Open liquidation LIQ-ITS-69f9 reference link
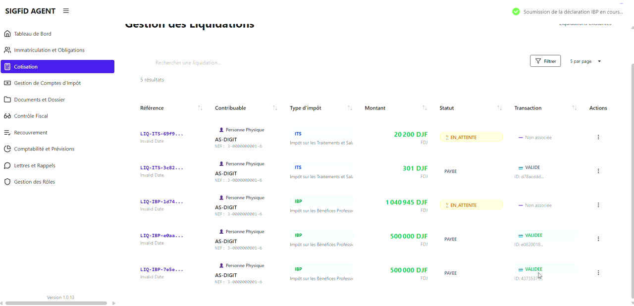 point(161,134)
